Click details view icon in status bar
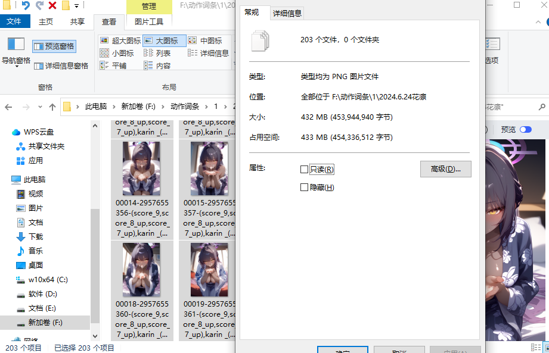Viewport: 549px width, 353px height. 536,348
